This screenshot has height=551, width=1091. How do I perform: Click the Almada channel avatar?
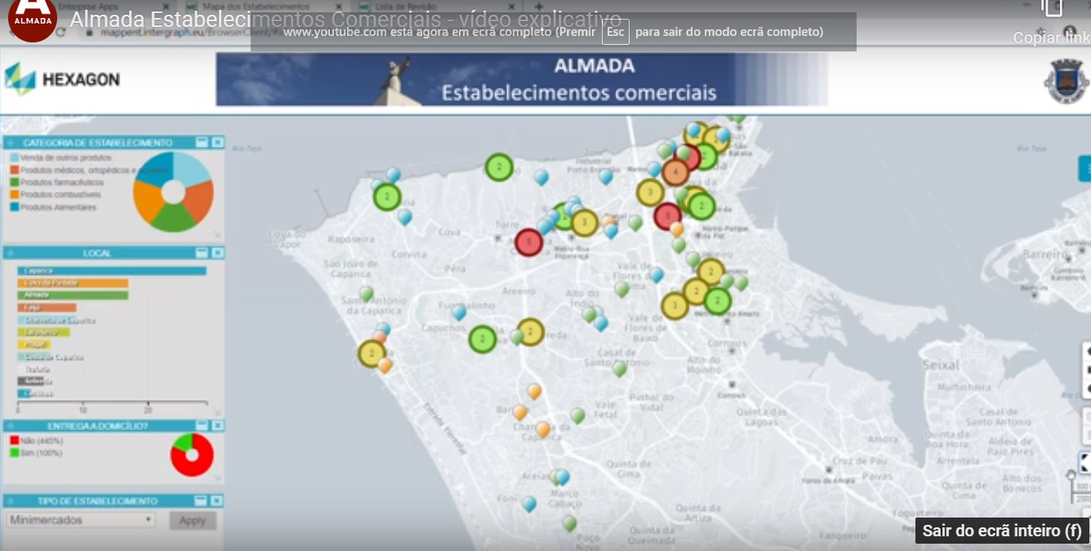click(x=32, y=20)
